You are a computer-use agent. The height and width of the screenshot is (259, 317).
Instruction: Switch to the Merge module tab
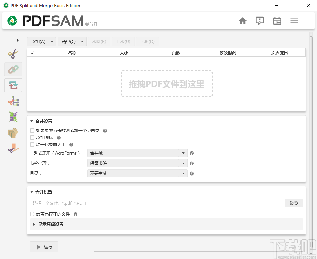click(x=13, y=69)
